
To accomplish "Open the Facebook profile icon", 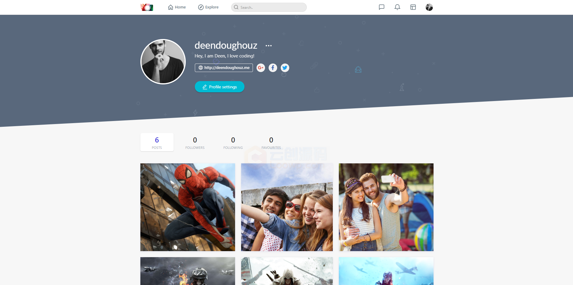I will coord(273,68).
